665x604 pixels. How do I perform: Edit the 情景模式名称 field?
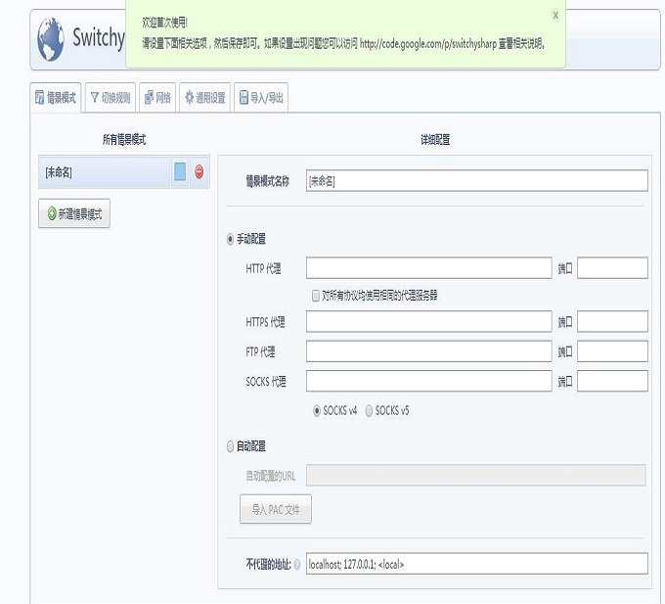click(476, 181)
